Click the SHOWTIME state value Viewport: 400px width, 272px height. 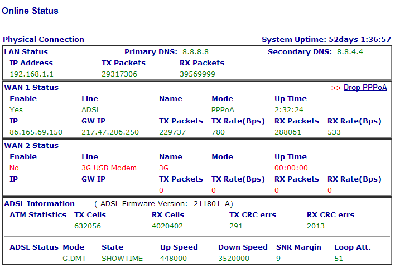pyautogui.click(x=122, y=259)
